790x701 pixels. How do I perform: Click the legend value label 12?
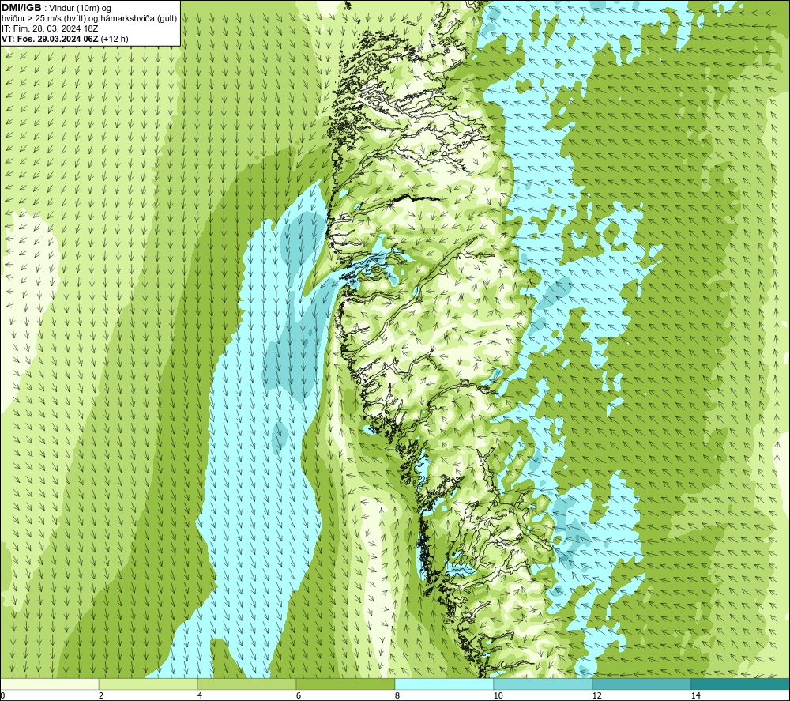[596, 695]
